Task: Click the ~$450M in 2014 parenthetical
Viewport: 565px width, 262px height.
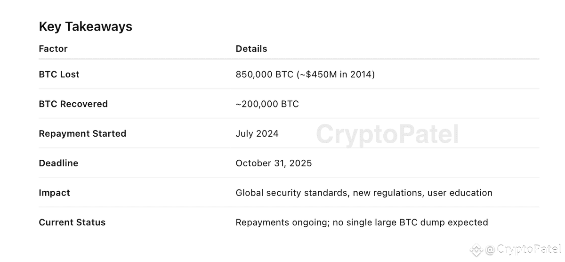Action: click(336, 74)
